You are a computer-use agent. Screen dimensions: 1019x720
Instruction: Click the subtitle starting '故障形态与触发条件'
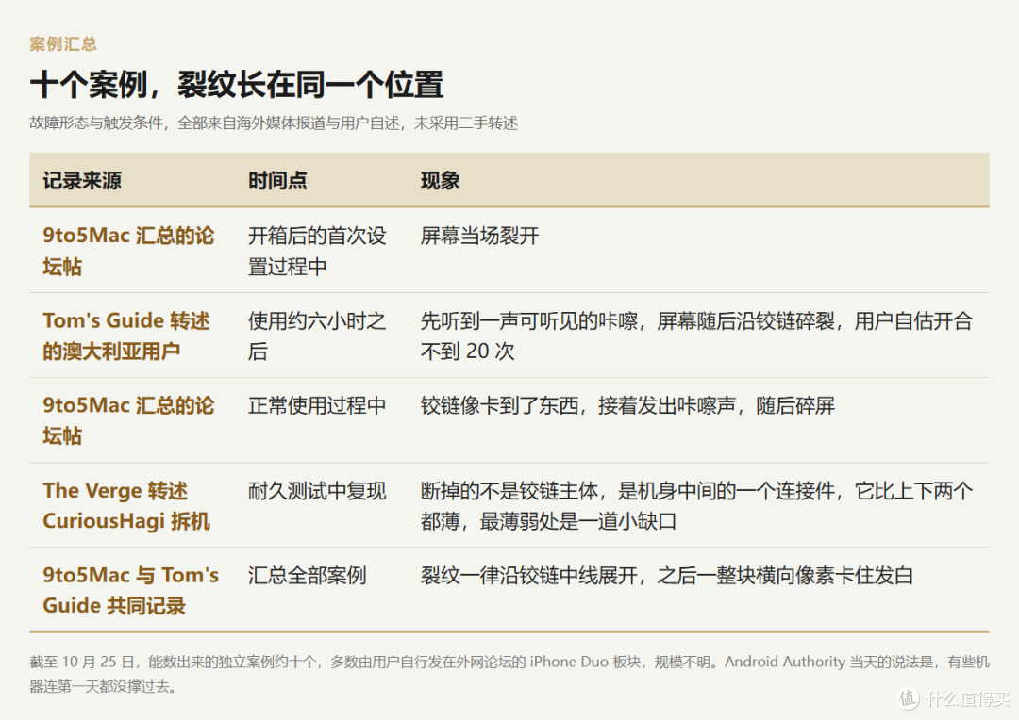click(274, 123)
